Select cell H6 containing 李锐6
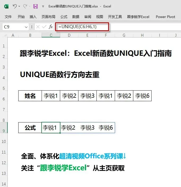The height and width of the screenshot is (187, 181). point(142,96)
